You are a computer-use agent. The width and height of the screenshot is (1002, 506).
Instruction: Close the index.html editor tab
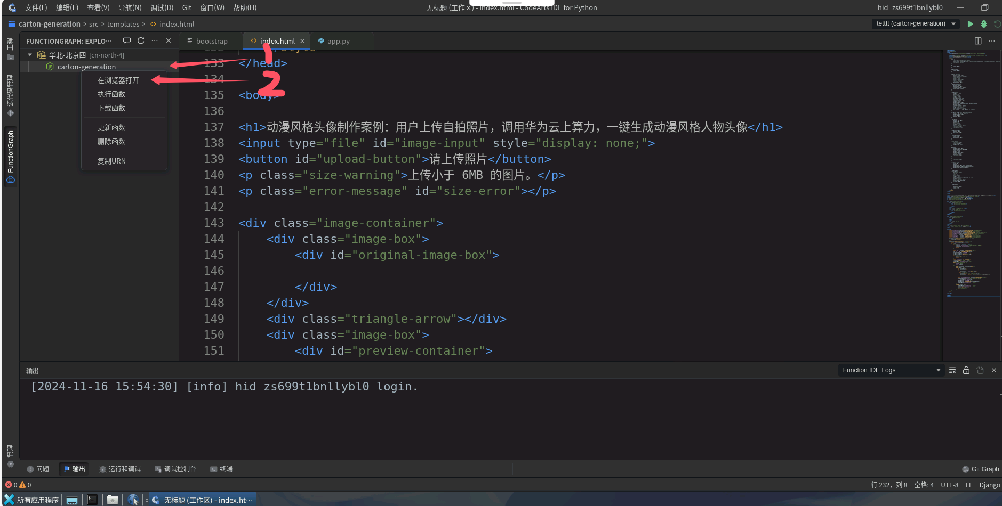pyautogui.click(x=302, y=41)
